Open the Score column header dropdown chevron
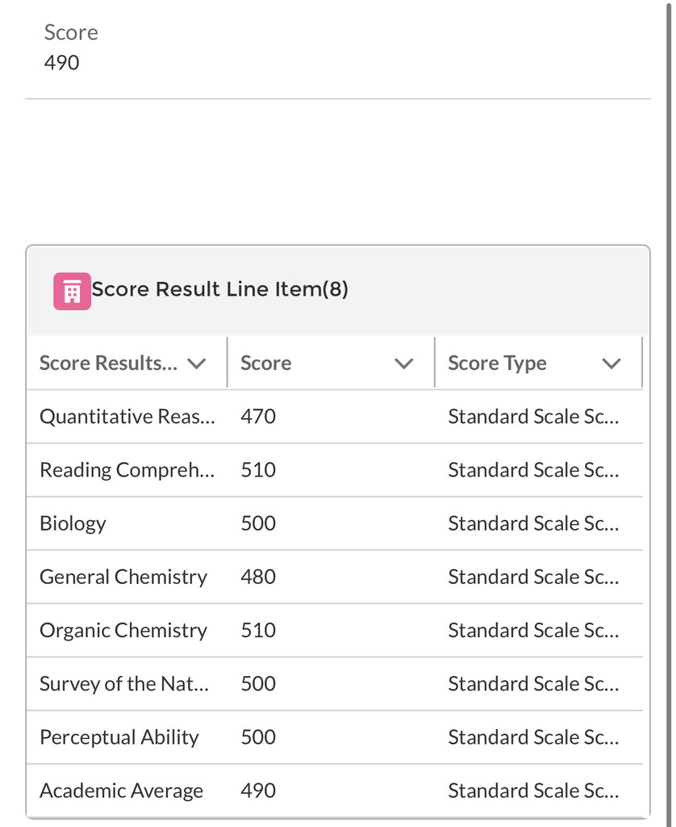The image size is (676, 827). 404,363
